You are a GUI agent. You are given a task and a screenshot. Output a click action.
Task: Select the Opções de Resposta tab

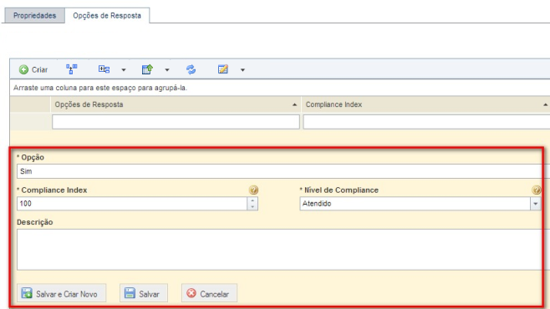[107, 16]
